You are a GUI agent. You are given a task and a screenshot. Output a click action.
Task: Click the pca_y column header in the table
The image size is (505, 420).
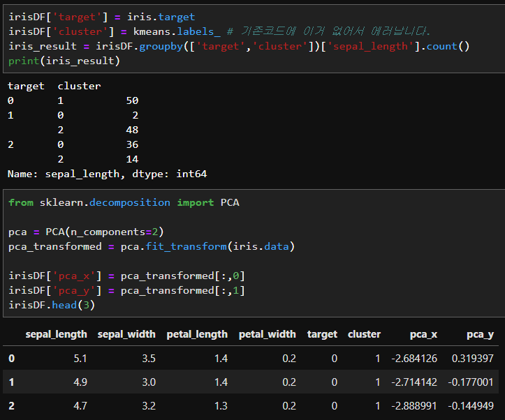tap(480, 334)
